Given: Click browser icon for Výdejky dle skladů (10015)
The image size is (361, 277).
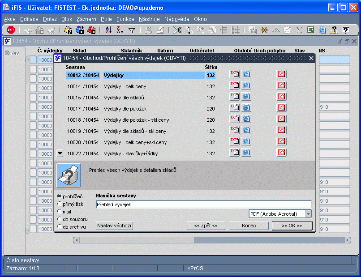Looking at the screenshot, I should coord(246,96).
